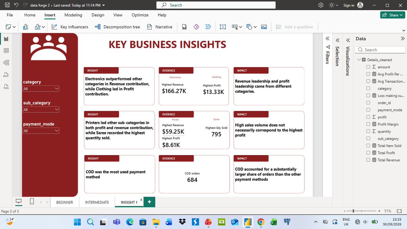Switch to mobile layout view
The height and width of the screenshot is (229, 407).
click(x=32, y=202)
